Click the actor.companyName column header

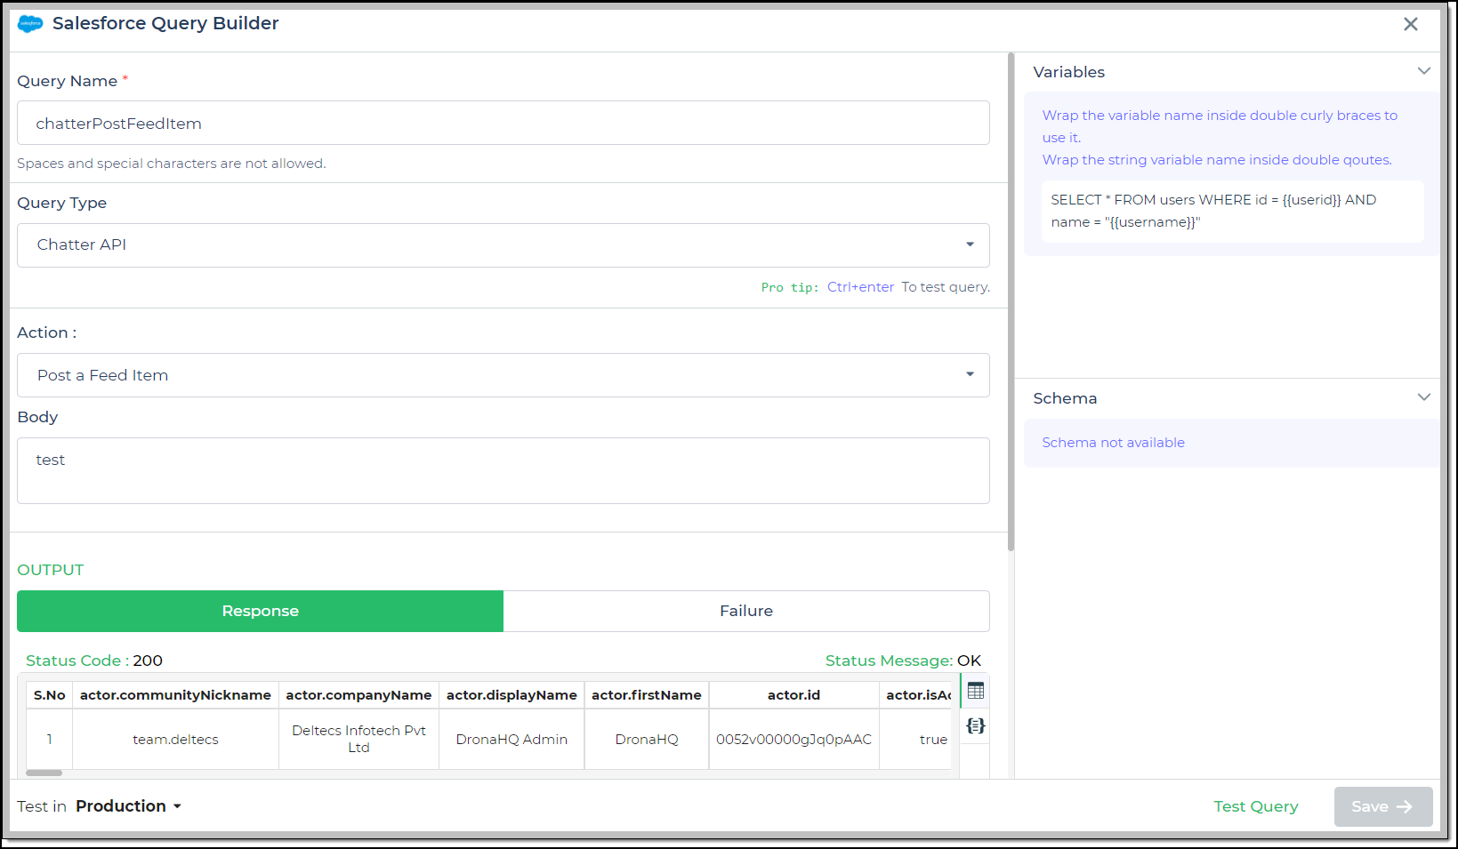coord(358,695)
